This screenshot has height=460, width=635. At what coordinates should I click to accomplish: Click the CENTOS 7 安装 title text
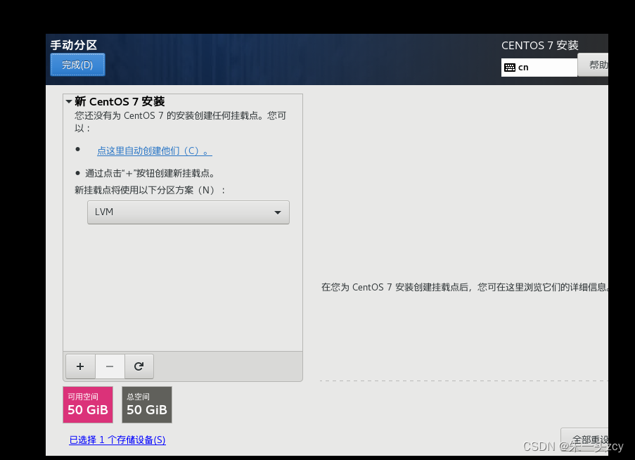click(540, 45)
